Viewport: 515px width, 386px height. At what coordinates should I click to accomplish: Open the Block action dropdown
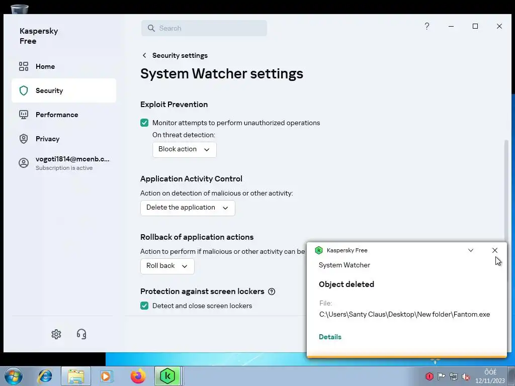(x=184, y=149)
